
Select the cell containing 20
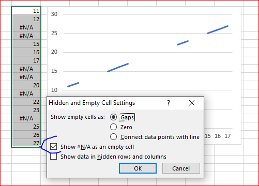[x=26, y=85]
